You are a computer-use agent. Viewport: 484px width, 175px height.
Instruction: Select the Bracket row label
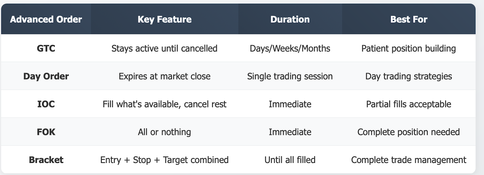pos(46,160)
